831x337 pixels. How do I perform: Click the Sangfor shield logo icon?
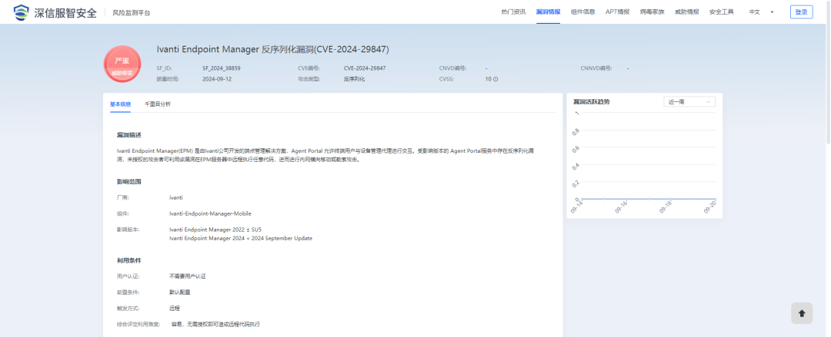[22, 12]
